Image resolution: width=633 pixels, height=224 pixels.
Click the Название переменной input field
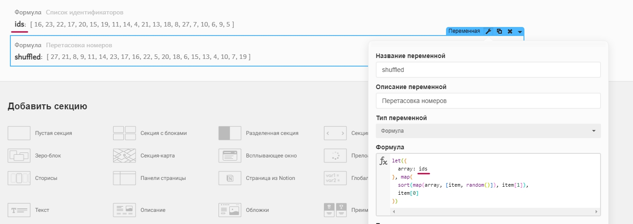488,70
